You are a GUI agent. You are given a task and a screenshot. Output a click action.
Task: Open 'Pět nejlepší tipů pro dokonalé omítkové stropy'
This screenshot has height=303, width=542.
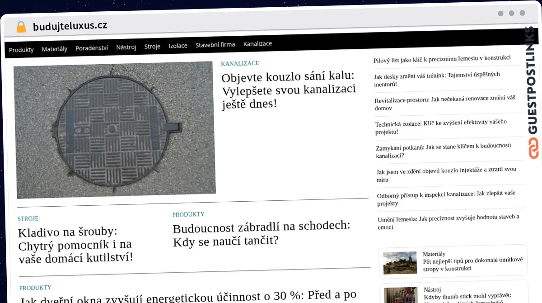[x=473, y=264]
